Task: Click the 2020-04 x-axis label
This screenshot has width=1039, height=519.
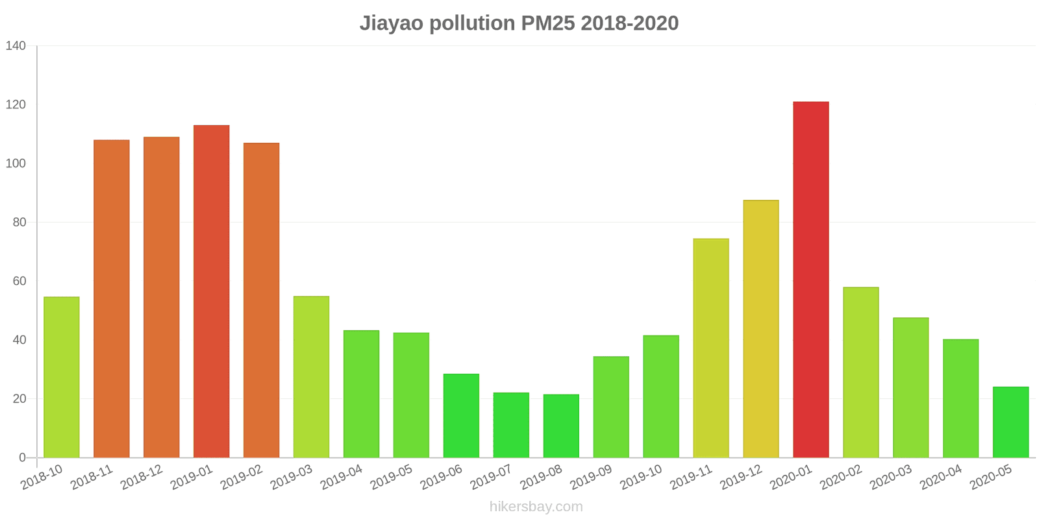Action: click(x=941, y=477)
